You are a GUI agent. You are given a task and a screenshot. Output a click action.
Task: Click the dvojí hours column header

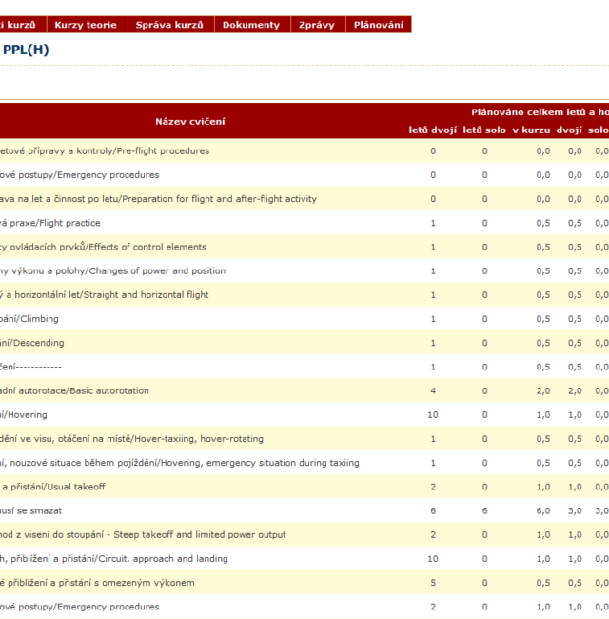569,130
